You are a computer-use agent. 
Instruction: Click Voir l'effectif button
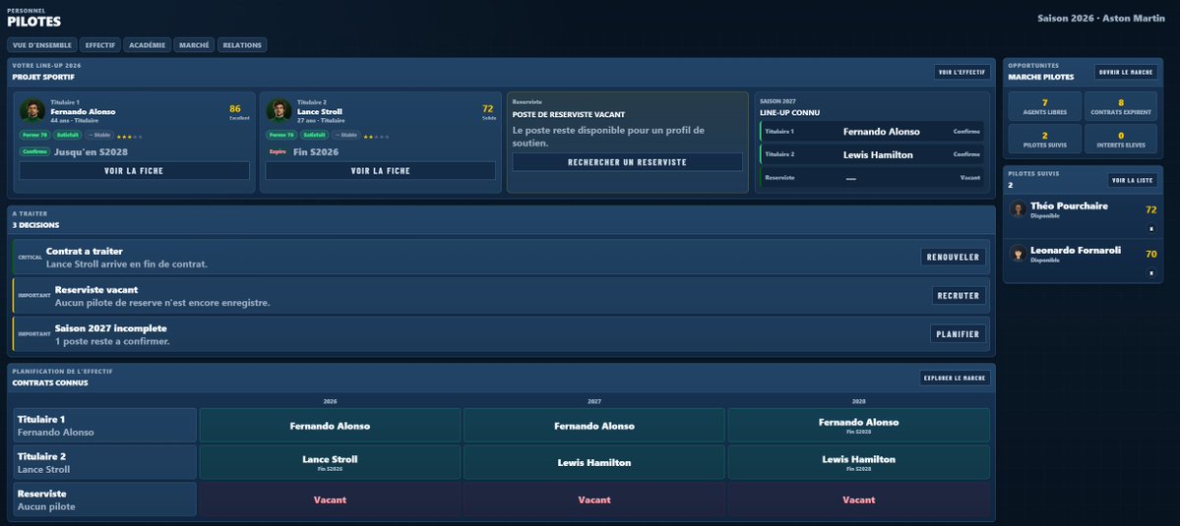[x=962, y=72]
